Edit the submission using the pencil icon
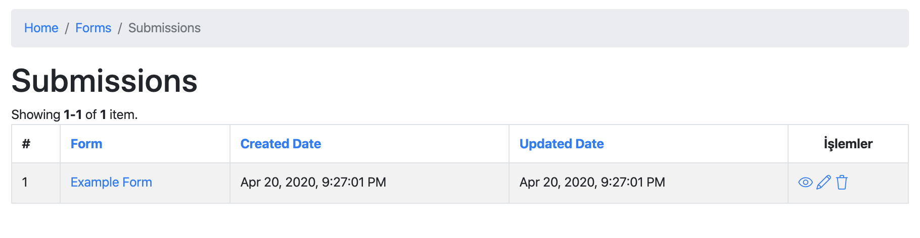 click(823, 183)
